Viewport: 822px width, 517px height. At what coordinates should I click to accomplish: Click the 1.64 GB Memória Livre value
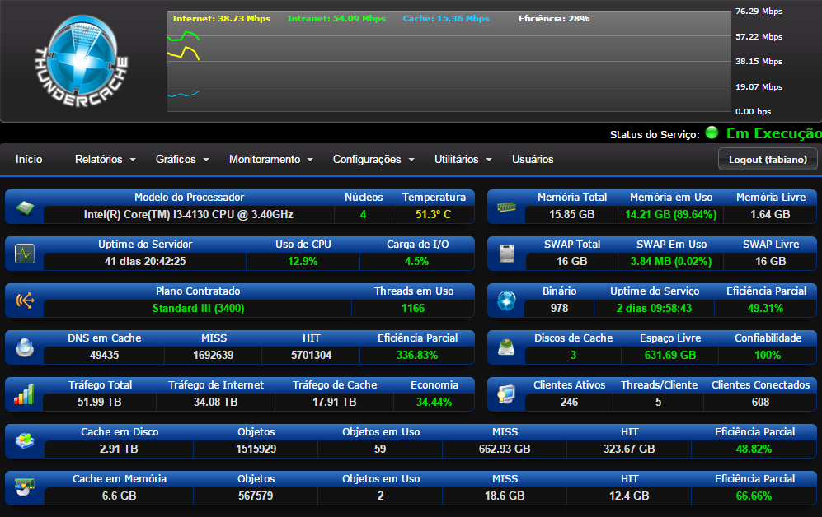(x=770, y=215)
